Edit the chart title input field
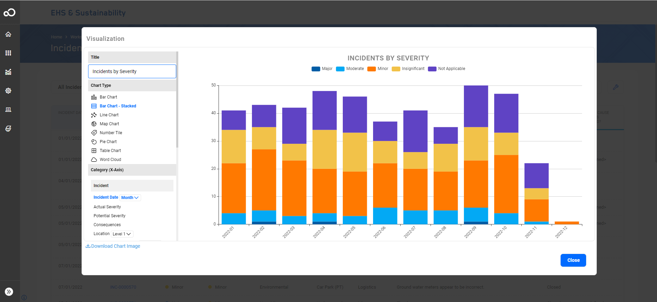The width and height of the screenshot is (657, 302). pos(132,71)
